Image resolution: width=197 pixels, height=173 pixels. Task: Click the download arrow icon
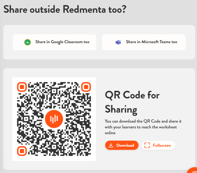[x=111, y=145]
